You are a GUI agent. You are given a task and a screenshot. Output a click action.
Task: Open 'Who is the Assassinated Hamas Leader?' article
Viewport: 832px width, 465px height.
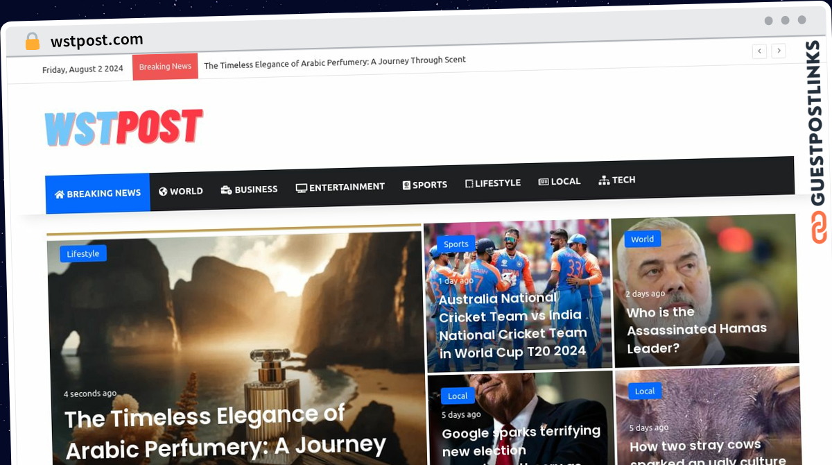[697, 330]
